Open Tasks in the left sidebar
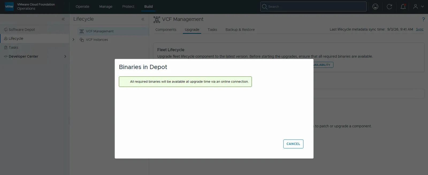 (13, 47)
